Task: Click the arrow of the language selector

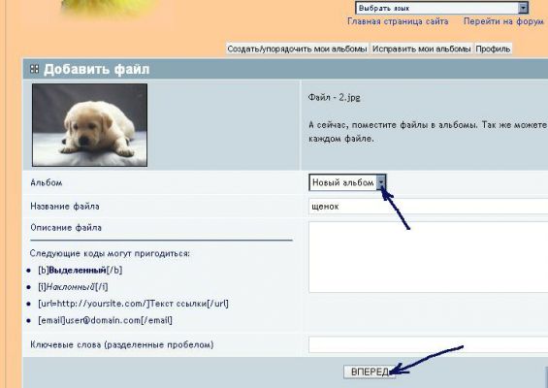Action: (523, 8)
